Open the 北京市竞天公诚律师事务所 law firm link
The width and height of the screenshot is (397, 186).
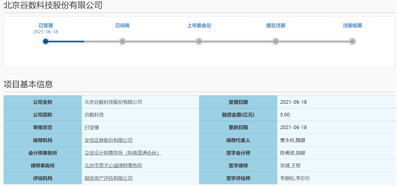point(113,166)
